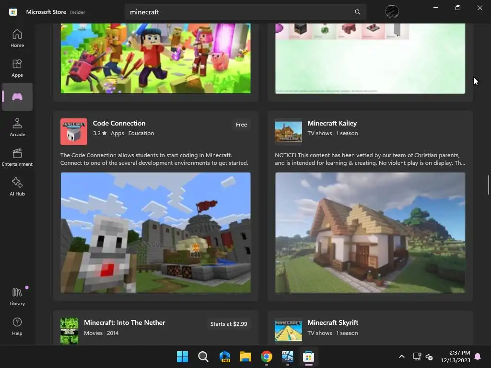This screenshot has height=368, width=491.
Task: Click the Education category label
Action: 141,133
